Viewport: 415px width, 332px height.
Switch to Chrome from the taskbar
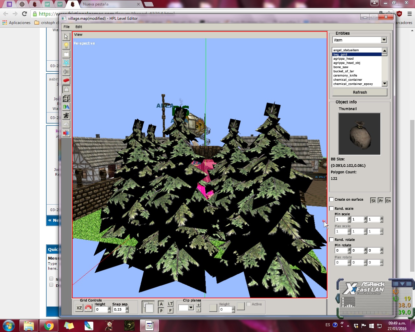49,326
